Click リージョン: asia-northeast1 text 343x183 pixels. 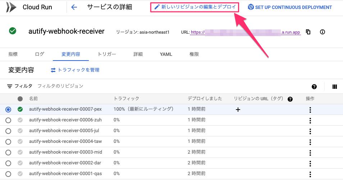click(x=143, y=32)
